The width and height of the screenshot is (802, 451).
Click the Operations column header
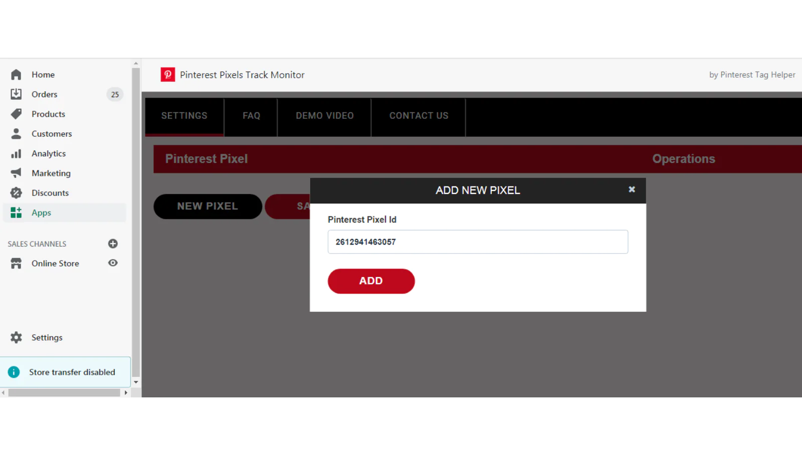pyautogui.click(x=684, y=159)
